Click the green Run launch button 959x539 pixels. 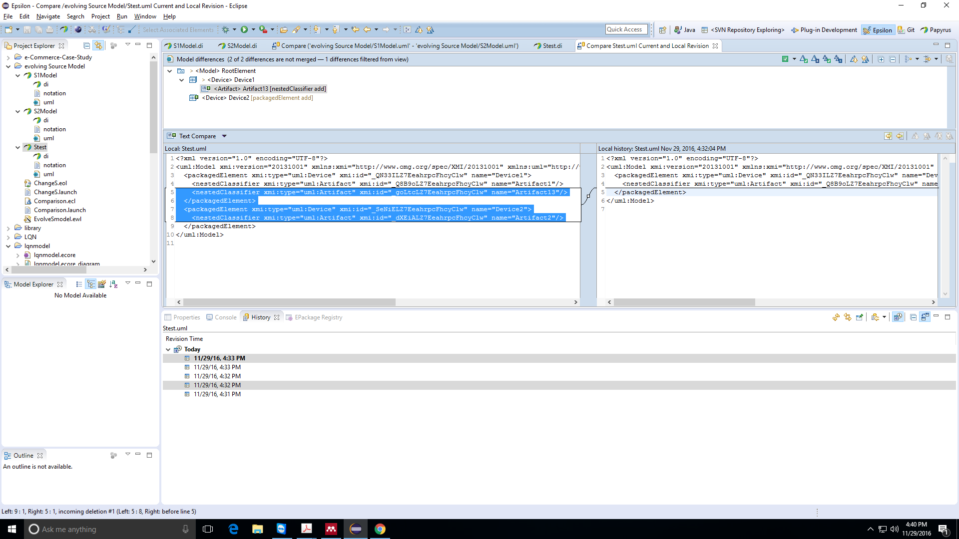[244, 30]
